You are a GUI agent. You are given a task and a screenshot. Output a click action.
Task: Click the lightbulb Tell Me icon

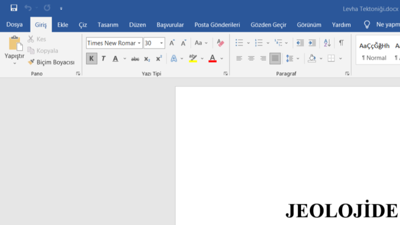tap(367, 25)
